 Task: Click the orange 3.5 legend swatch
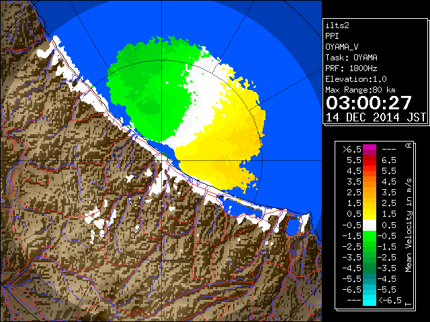coord(370,182)
